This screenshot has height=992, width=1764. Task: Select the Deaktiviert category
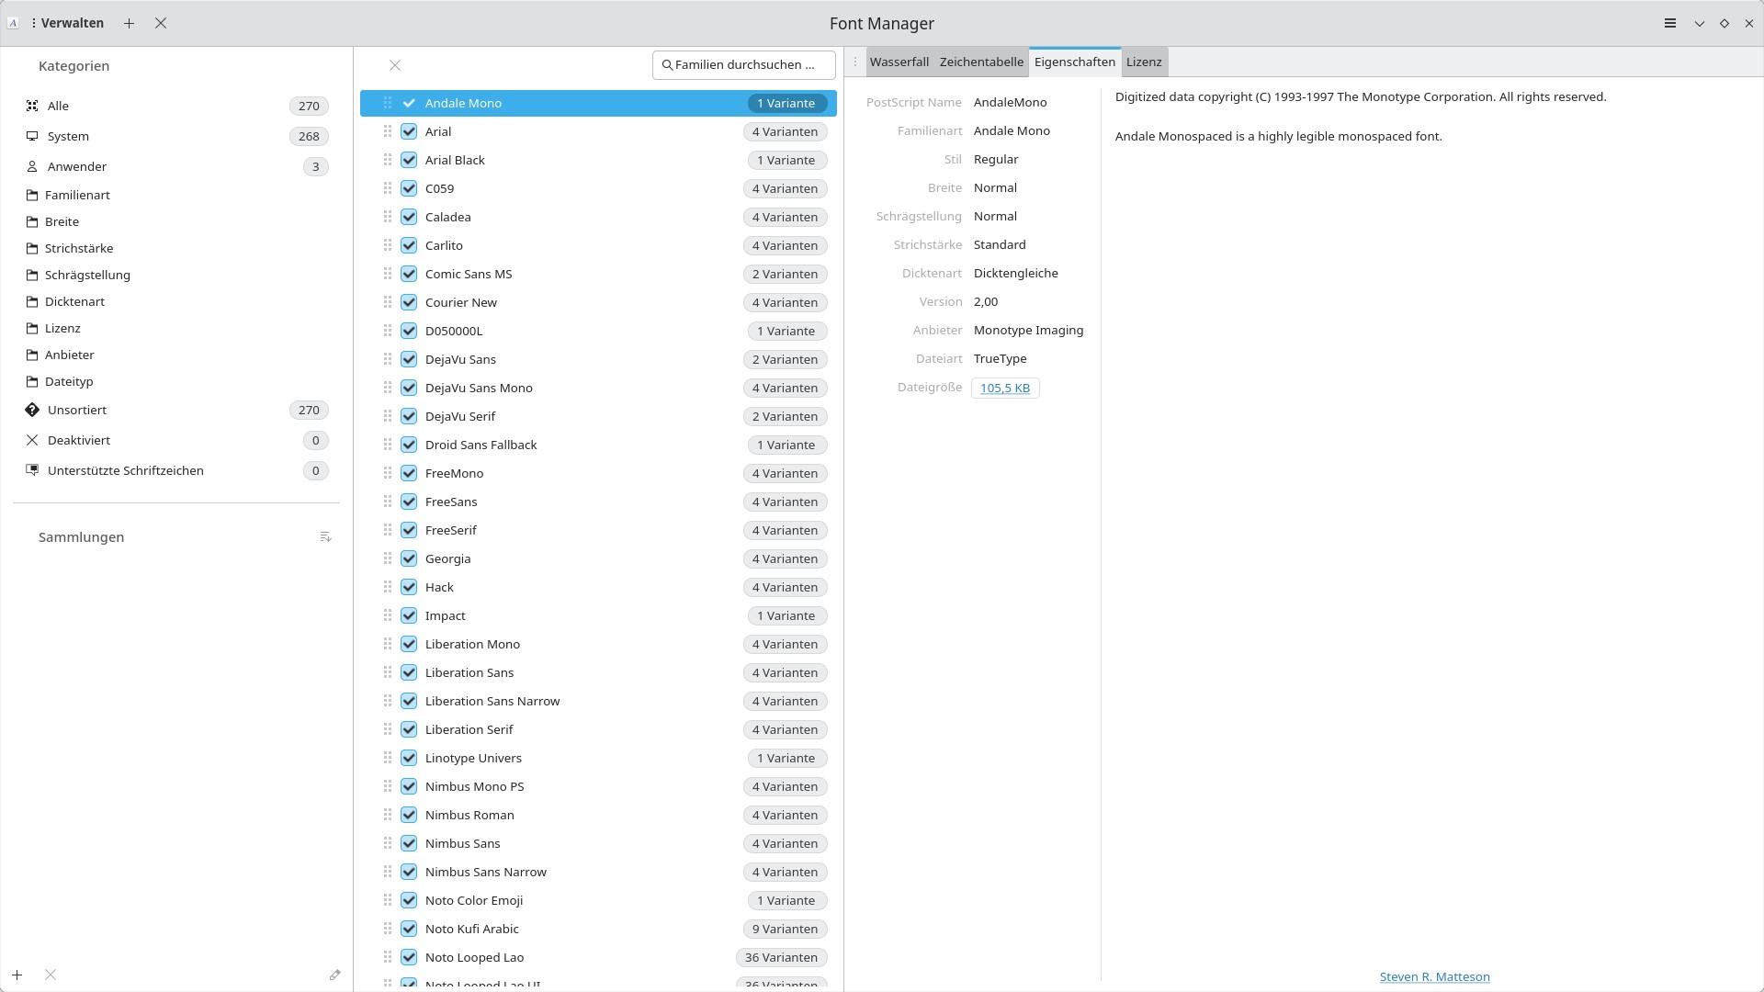[x=176, y=440]
